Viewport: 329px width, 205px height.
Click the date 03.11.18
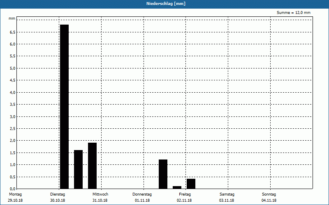(227, 200)
